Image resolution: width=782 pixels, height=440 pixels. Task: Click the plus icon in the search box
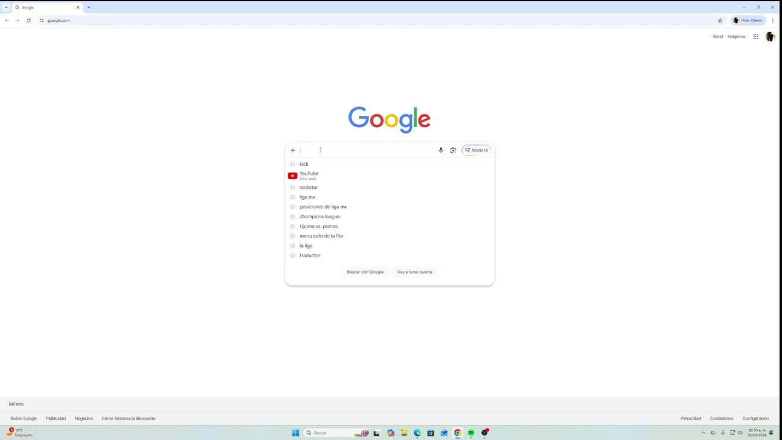click(293, 150)
